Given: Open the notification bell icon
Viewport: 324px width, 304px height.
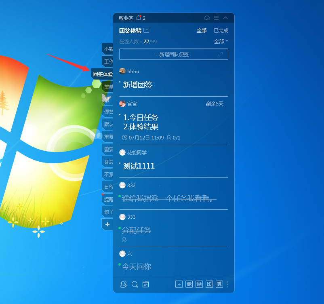Looking at the screenshot, I should [139, 18].
